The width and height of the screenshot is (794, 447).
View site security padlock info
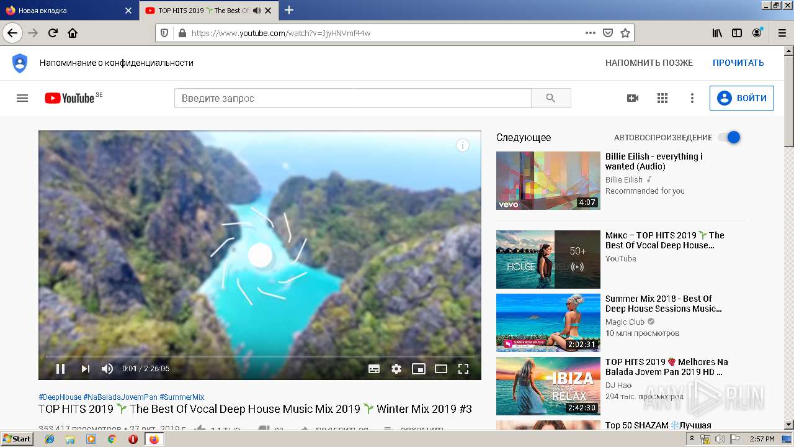tap(182, 33)
